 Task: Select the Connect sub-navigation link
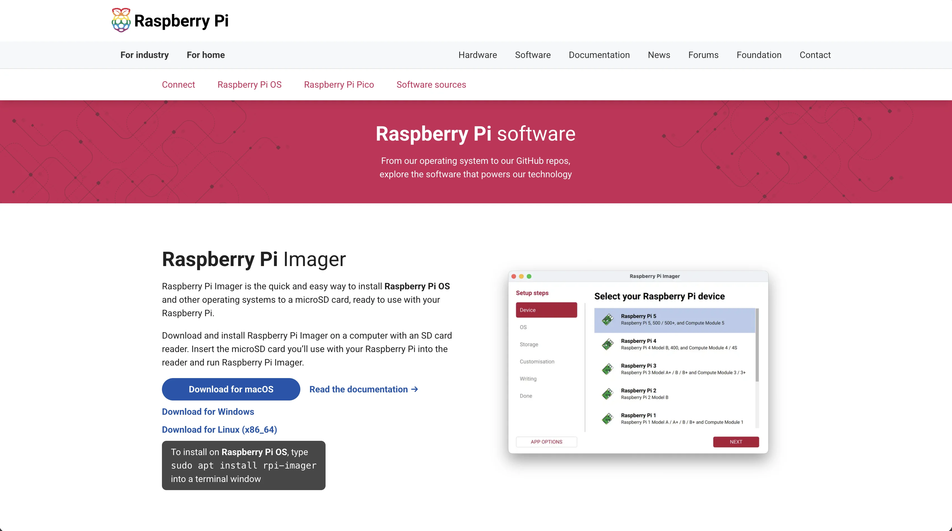[178, 85]
